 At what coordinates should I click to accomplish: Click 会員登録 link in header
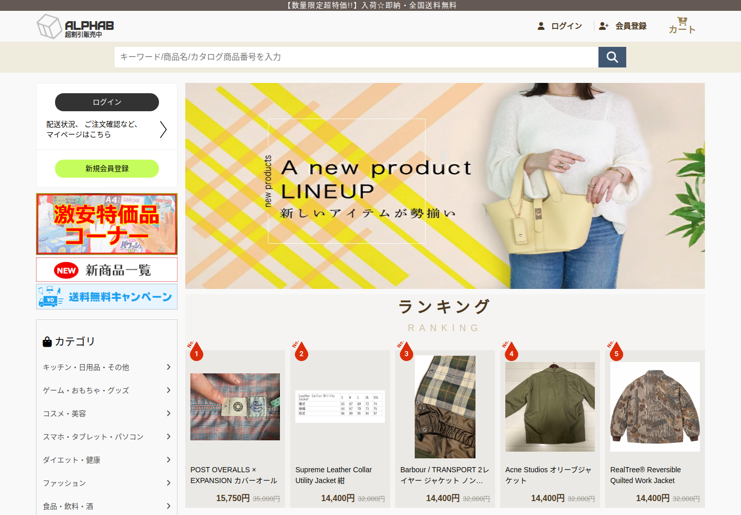coord(631,26)
